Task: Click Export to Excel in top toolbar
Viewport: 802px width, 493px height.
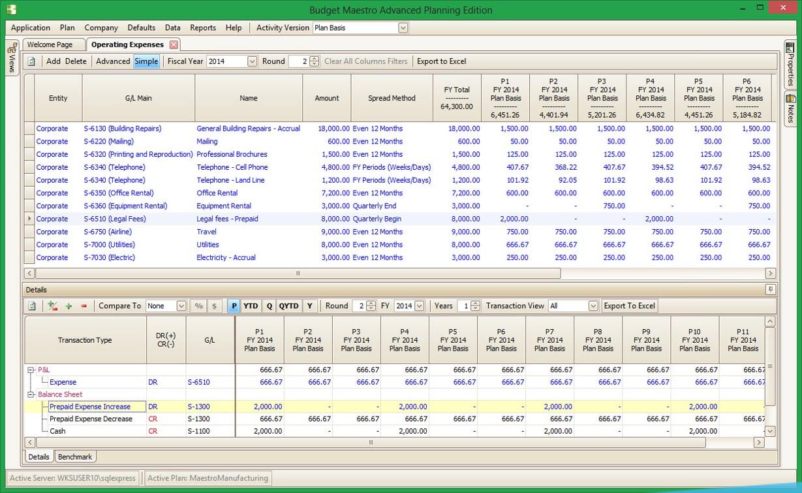Action: (442, 61)
